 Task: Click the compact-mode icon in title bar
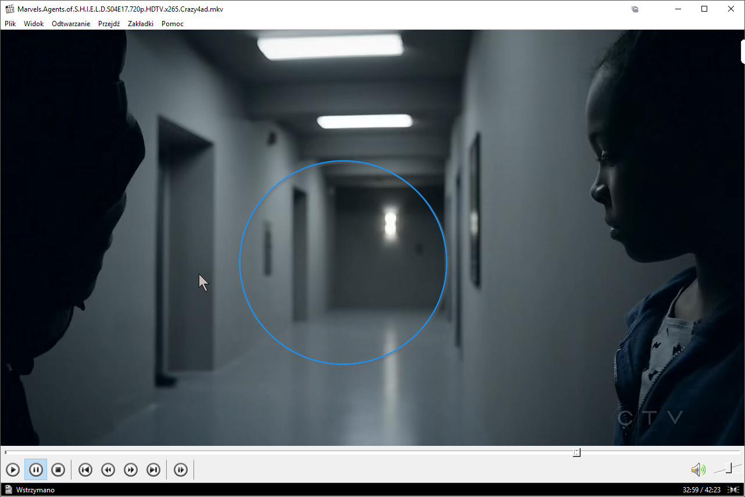click(x=635, y=9)
